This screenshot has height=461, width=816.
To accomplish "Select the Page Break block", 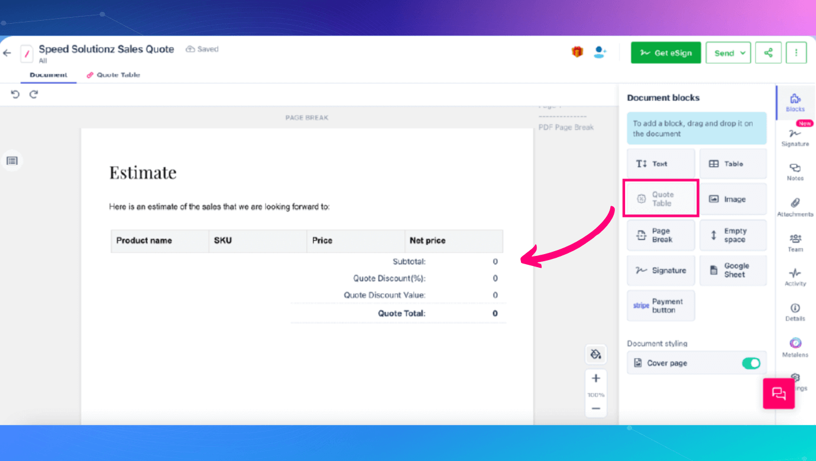I will (661, 235).
